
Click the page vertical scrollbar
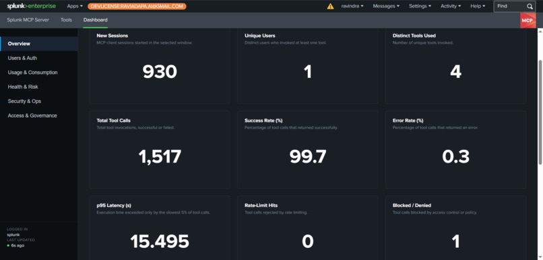point(540,112)
